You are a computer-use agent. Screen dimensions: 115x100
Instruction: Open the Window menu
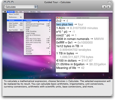33,12
